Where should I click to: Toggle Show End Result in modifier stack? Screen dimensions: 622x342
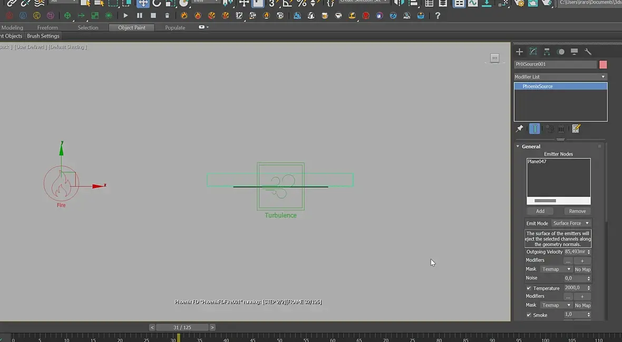coord(534,129)
